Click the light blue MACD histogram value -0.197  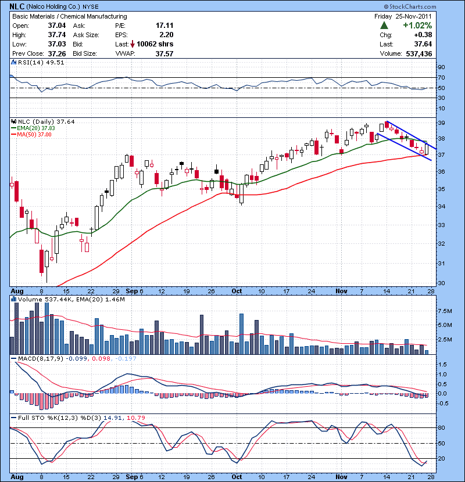coord(126,359)
